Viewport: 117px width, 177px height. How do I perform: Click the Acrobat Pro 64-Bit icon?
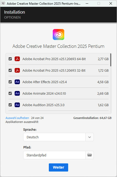pos(17,59)
